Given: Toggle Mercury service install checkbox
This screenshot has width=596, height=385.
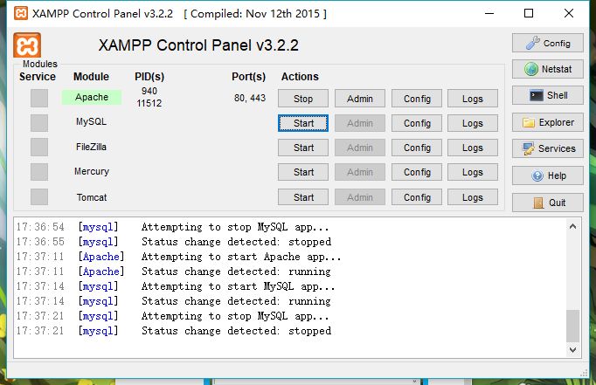Looking at the screenshot, I should point(39,172).
